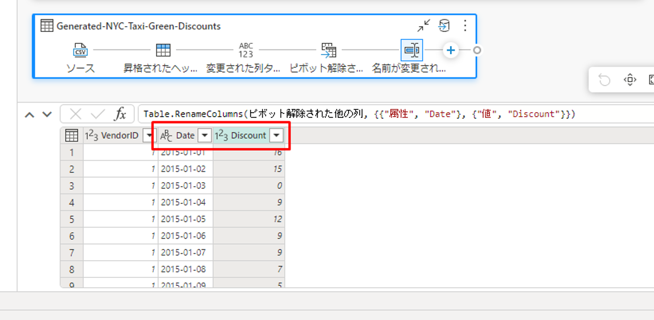Image resolution: width=654 pixels, height=320 pixels.
Task: Confirm formula with checkmark button
Action: coord(97,114)
